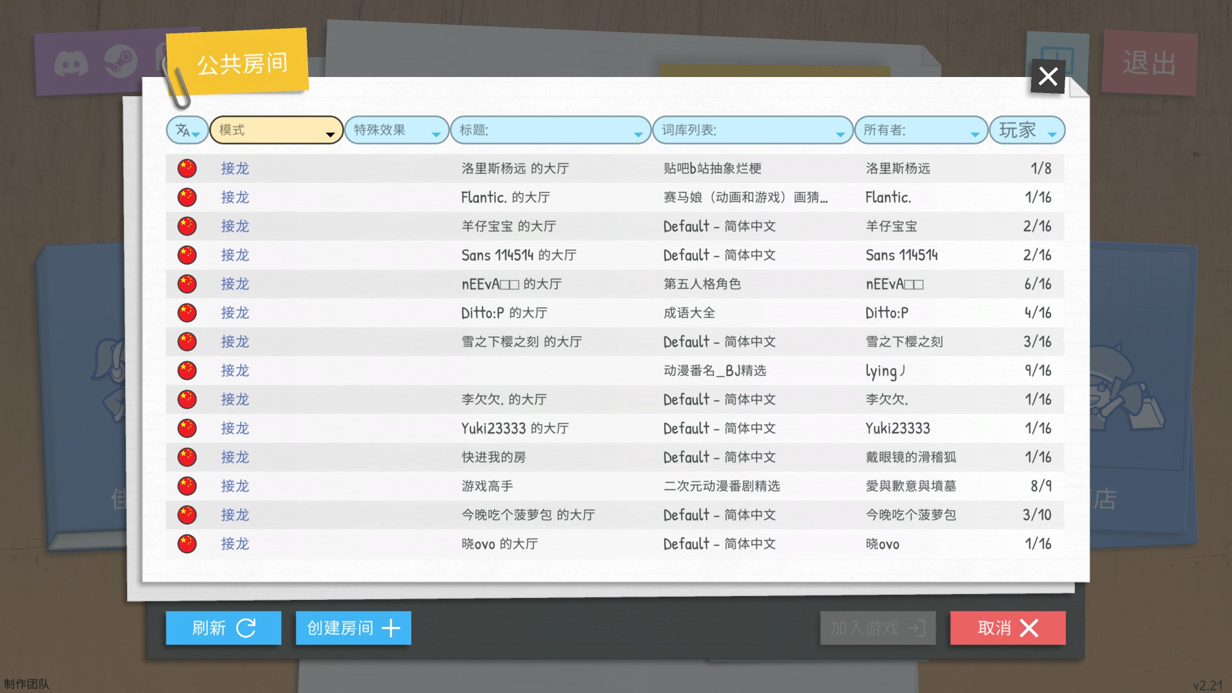Select the 成语大全 room by Ditto:P
The image size is (1232, 693).
[689, 313]
